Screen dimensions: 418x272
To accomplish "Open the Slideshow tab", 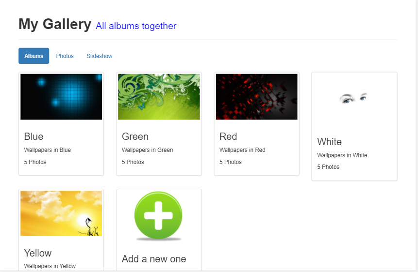I will [x=100, y=56].
